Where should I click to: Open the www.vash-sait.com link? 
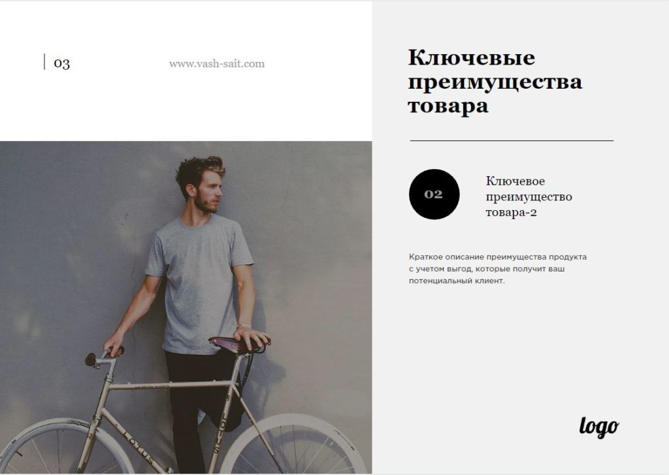[217, 64]
